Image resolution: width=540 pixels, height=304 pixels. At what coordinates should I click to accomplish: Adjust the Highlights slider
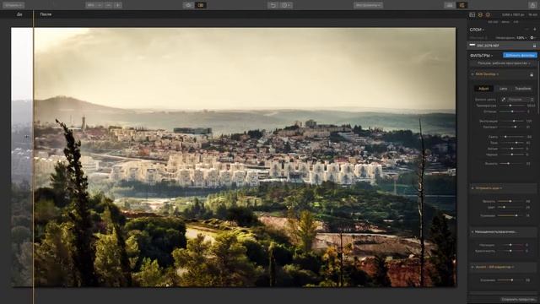coord(511,137)
